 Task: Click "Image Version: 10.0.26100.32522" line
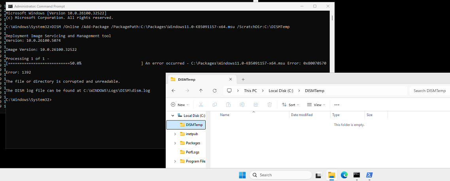pos(41,50)
